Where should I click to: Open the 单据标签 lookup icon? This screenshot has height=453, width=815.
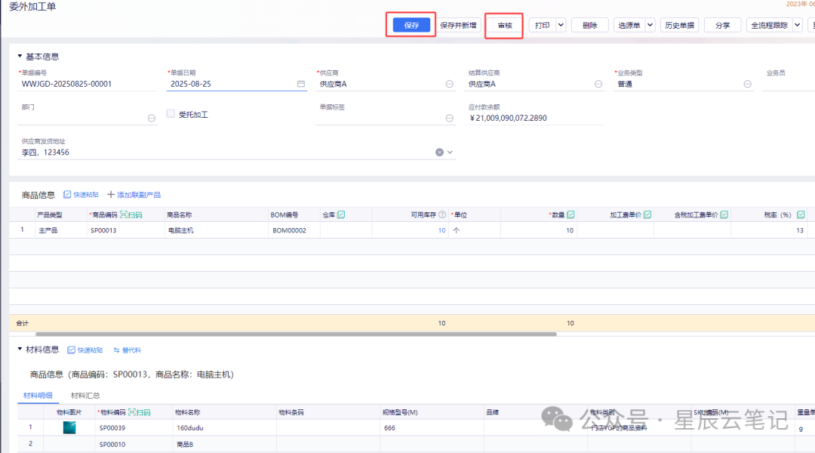pyautogui.click(x=450, y=118)
